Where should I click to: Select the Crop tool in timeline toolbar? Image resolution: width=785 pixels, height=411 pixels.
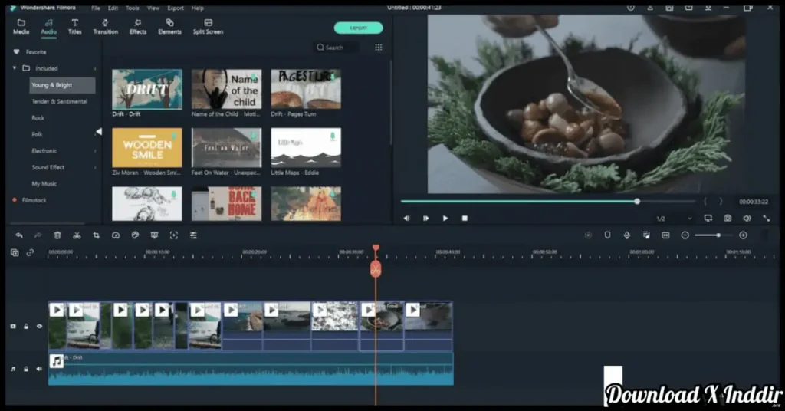point(97,235)
